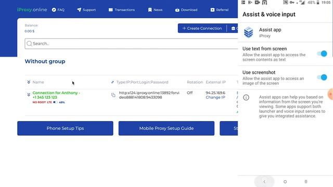
Task: Open the Download menu item
Action: point(186,10)
